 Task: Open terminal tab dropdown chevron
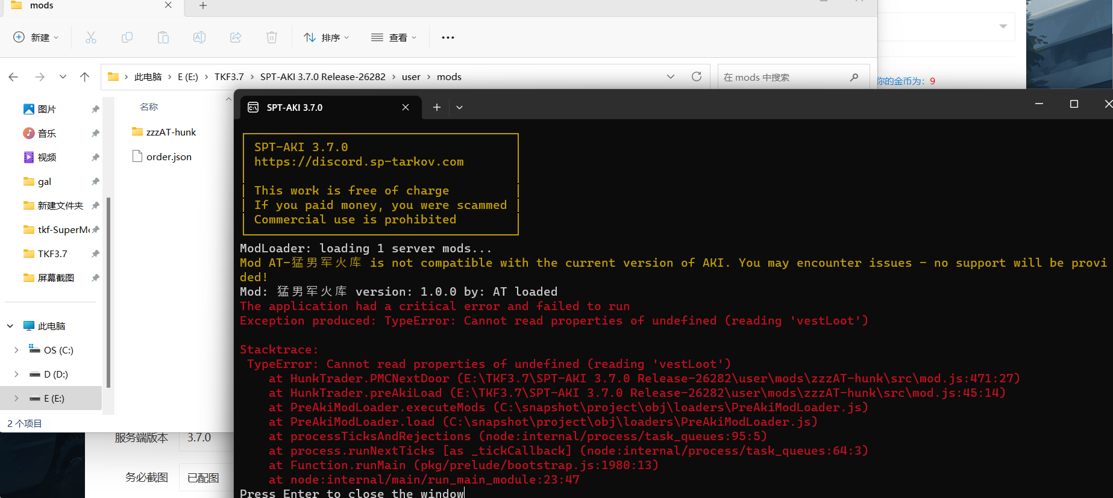pyautogui.click(x=459, y=107)
